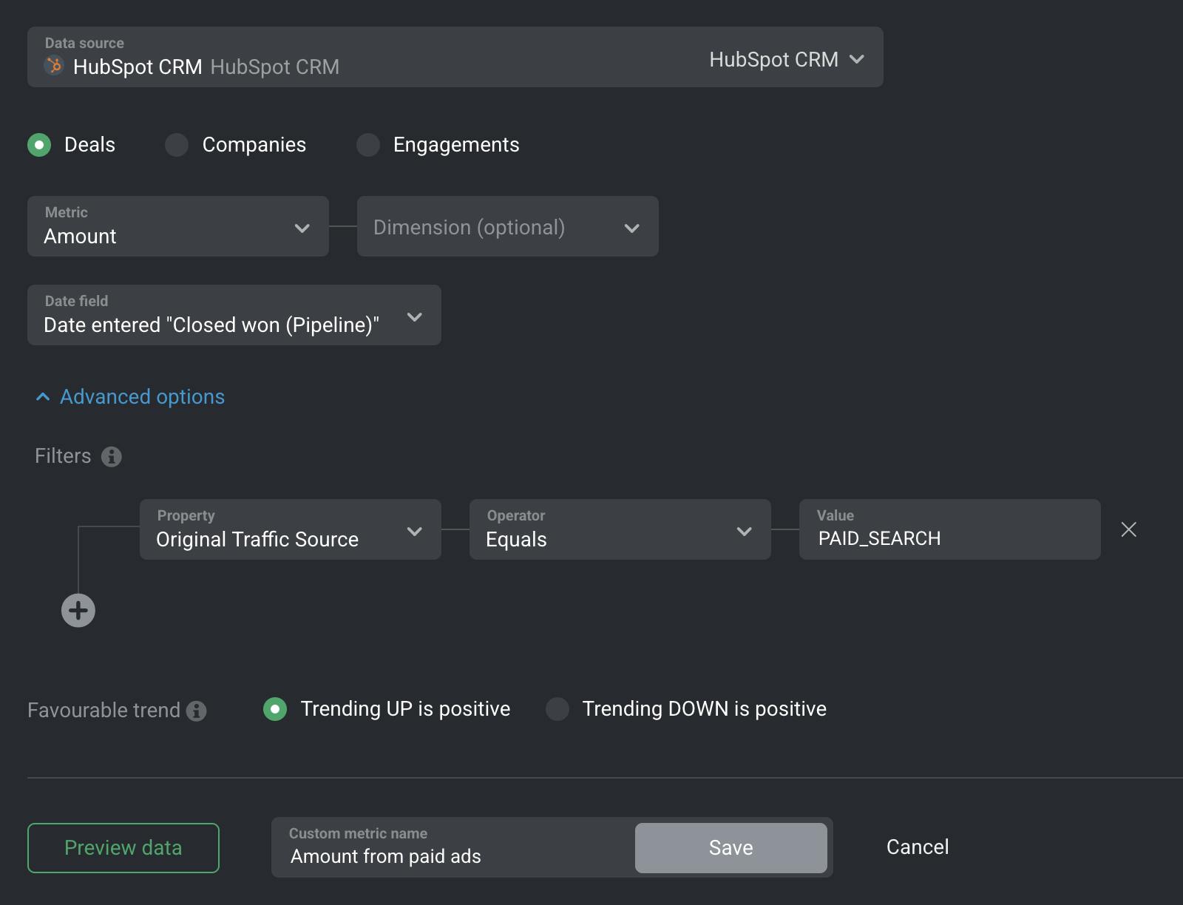Click the Value field containing PAID_SEARCH
The image size is (1183, 905).
click(x=950, y=529)
